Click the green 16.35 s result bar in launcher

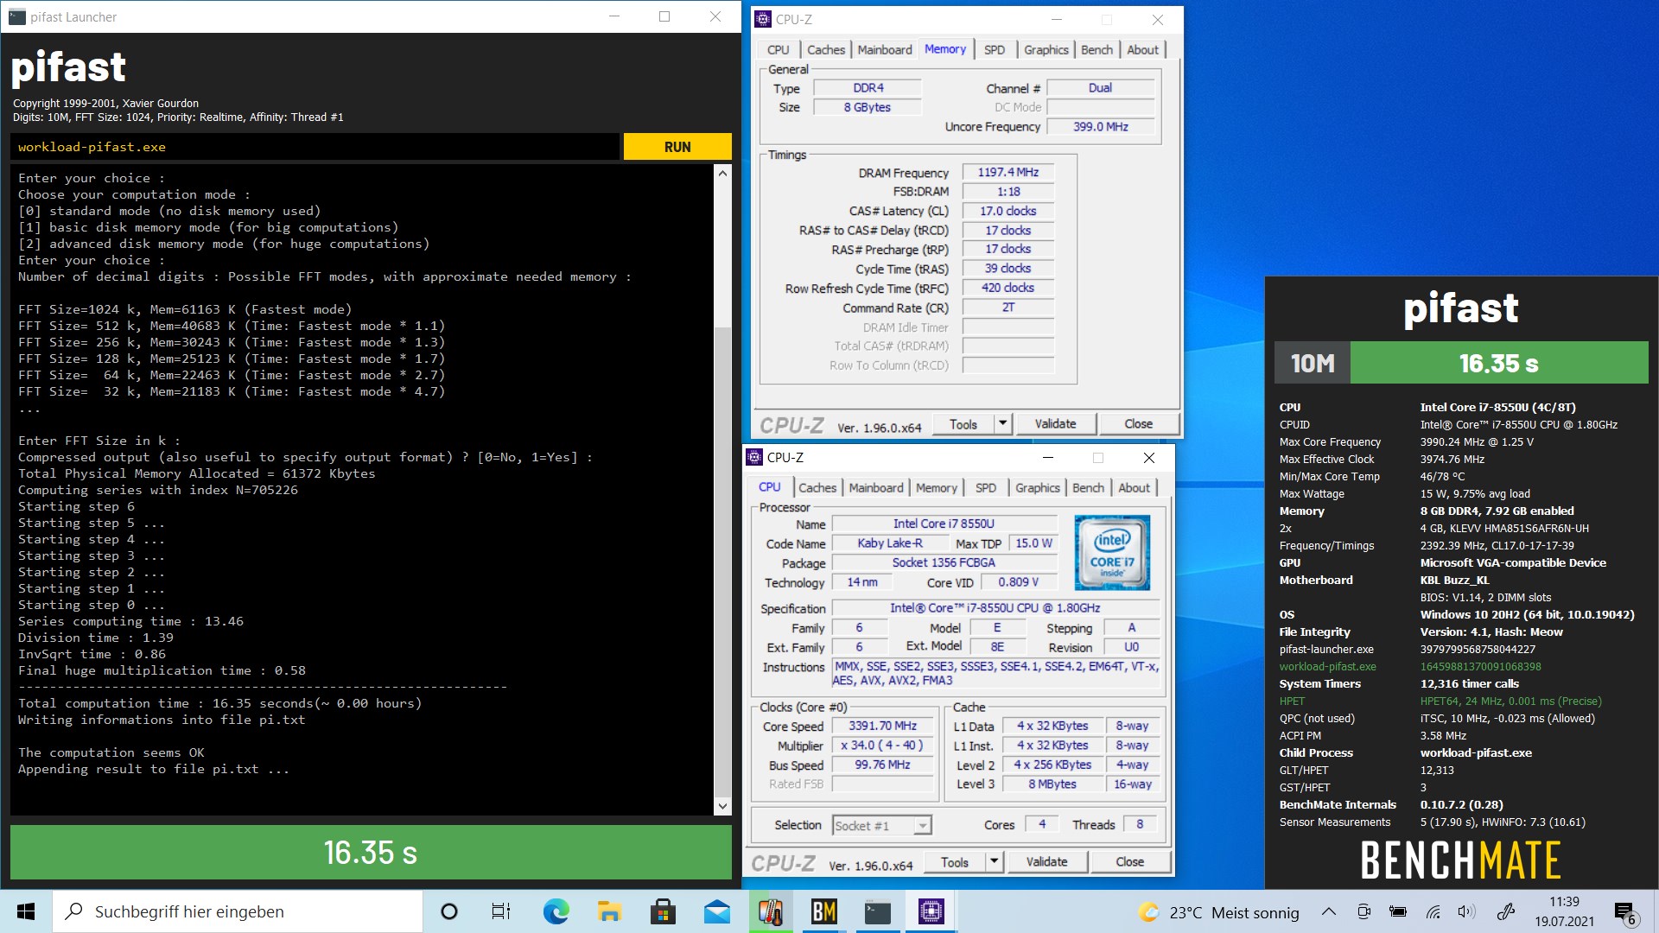371,853
